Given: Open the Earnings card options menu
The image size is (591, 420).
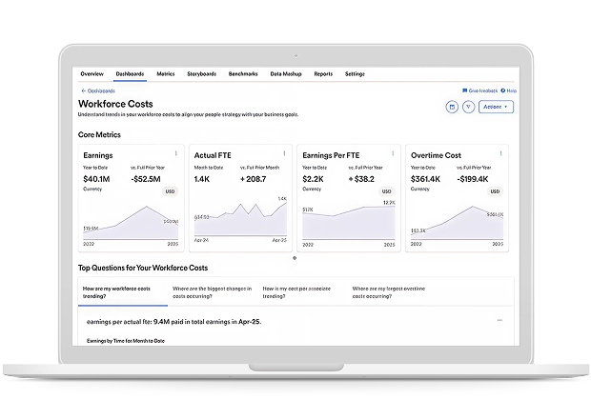Looking at the screenshot, I should coord(176,153).
